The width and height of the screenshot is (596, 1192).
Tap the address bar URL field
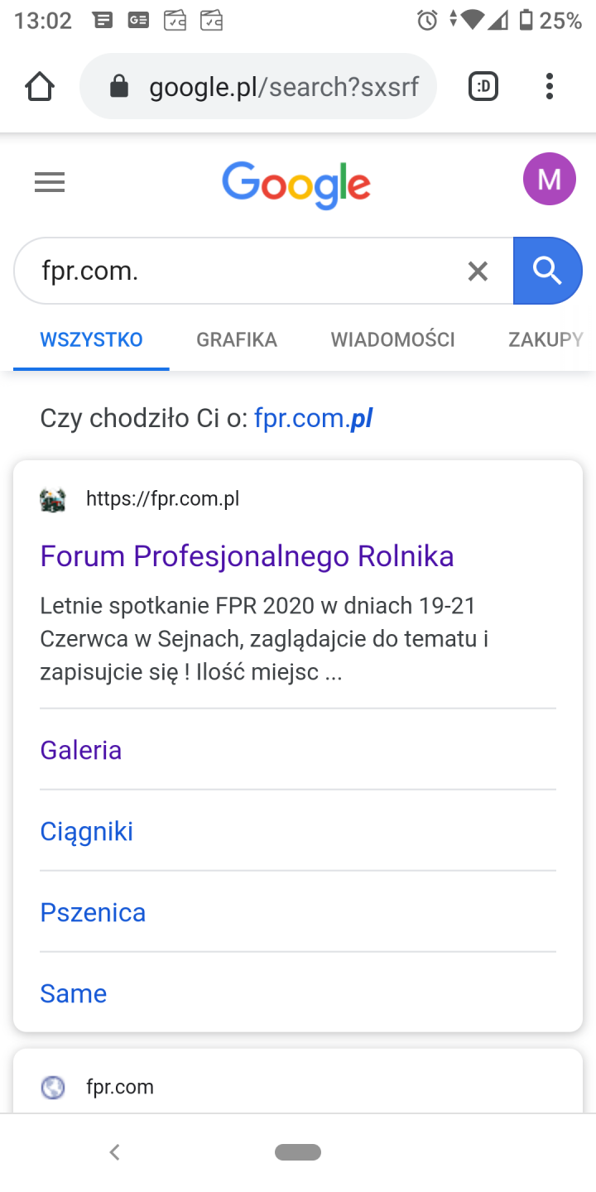pyautogui.click(x=281, y=86)
